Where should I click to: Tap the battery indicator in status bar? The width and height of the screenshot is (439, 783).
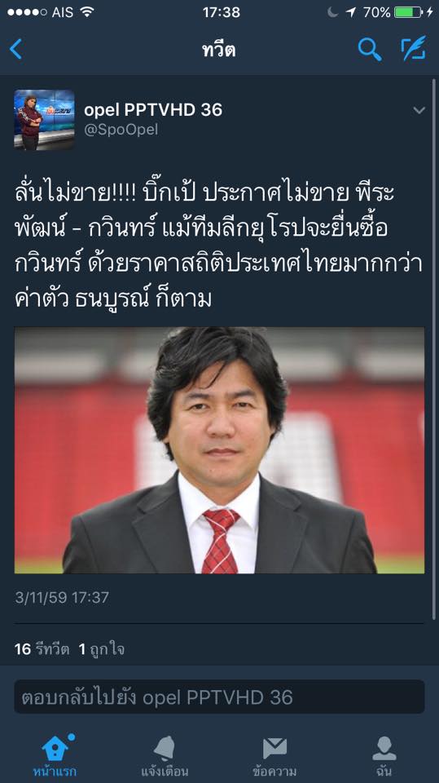tap(409, 12)
